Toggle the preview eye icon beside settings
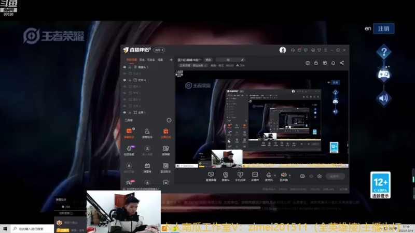The image size is (415, 233). [311, 176]
